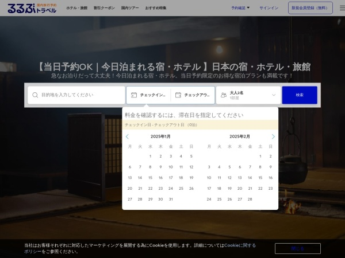Click the guests people icon

tap(224, 95)
